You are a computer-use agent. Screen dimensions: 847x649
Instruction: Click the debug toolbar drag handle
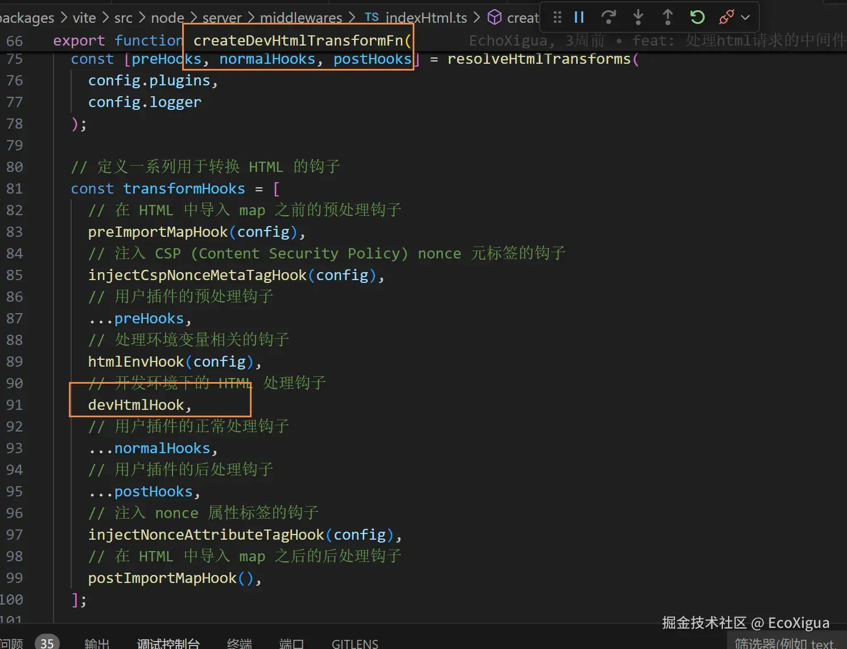coord(557,17)
